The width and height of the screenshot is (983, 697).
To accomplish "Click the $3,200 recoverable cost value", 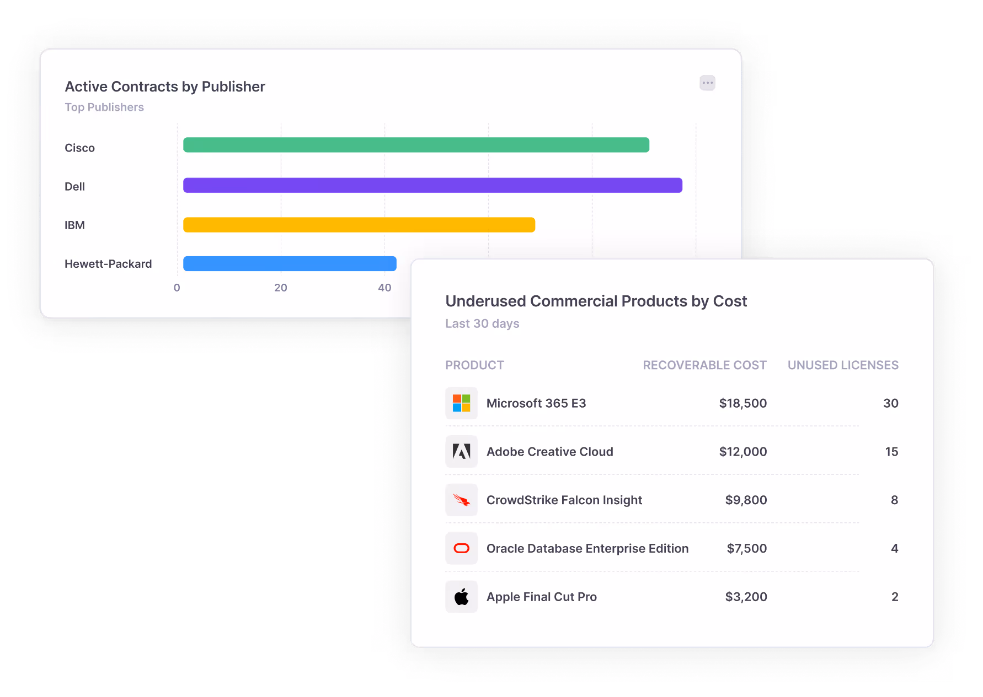I will coord(746,597).
